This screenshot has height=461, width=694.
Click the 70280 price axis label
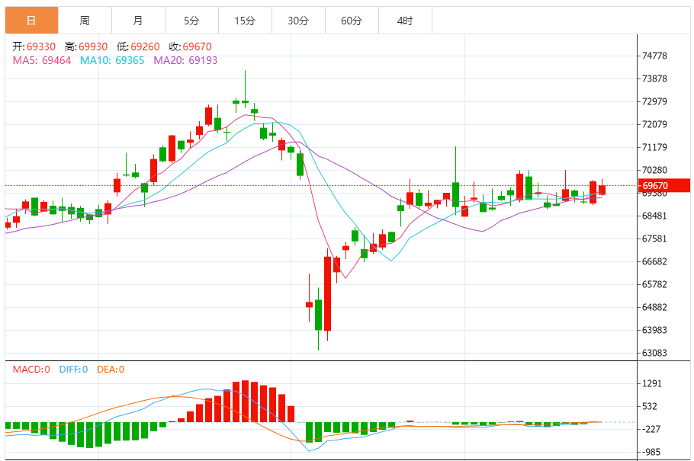[654, 171]
